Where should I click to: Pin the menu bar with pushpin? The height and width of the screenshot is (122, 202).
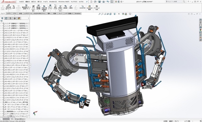tap(87, 2)
